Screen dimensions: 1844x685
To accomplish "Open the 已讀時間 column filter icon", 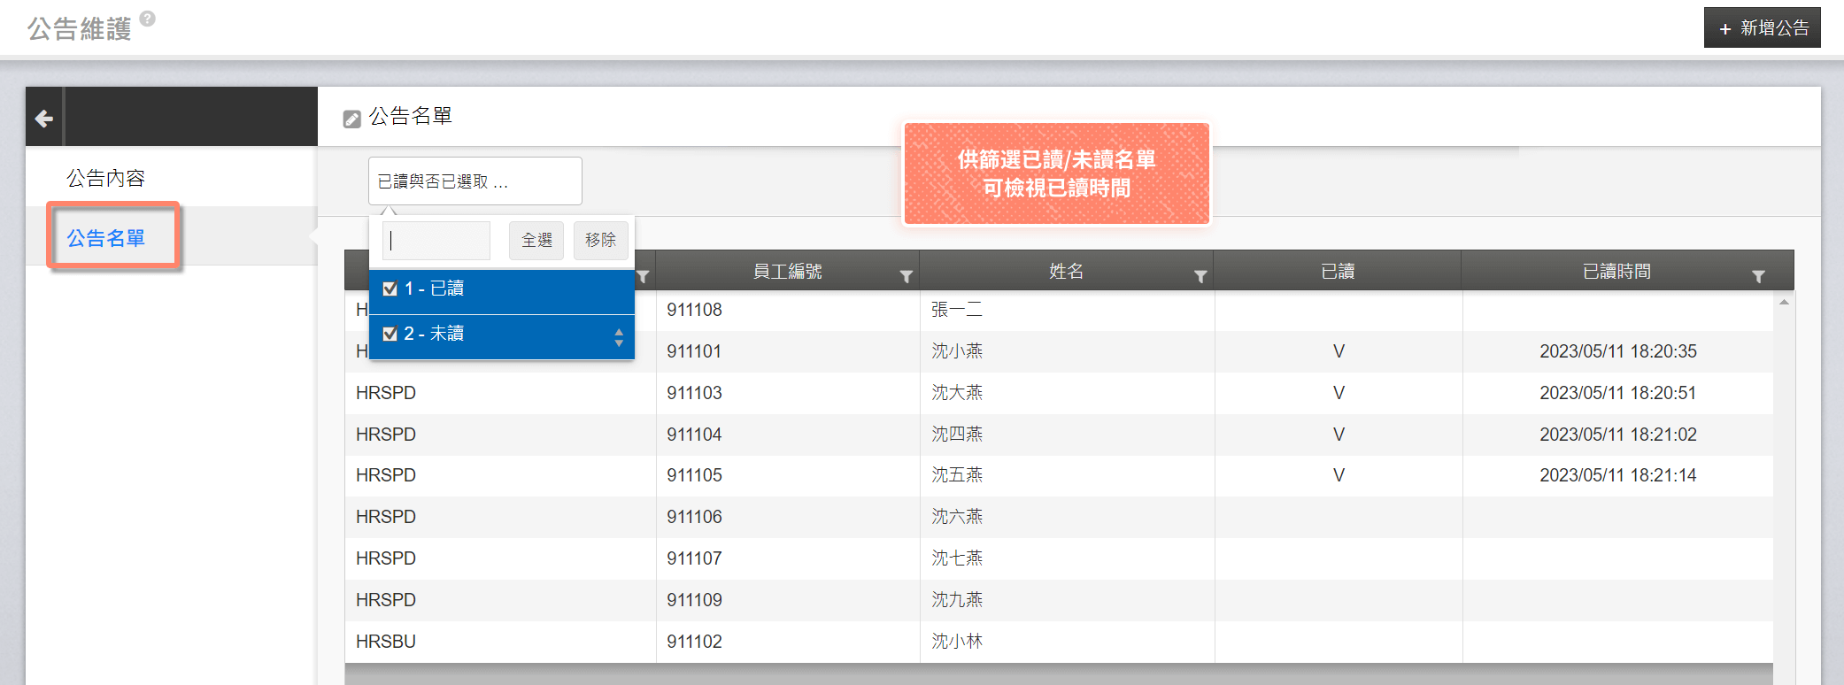I will pos(1758,277).
